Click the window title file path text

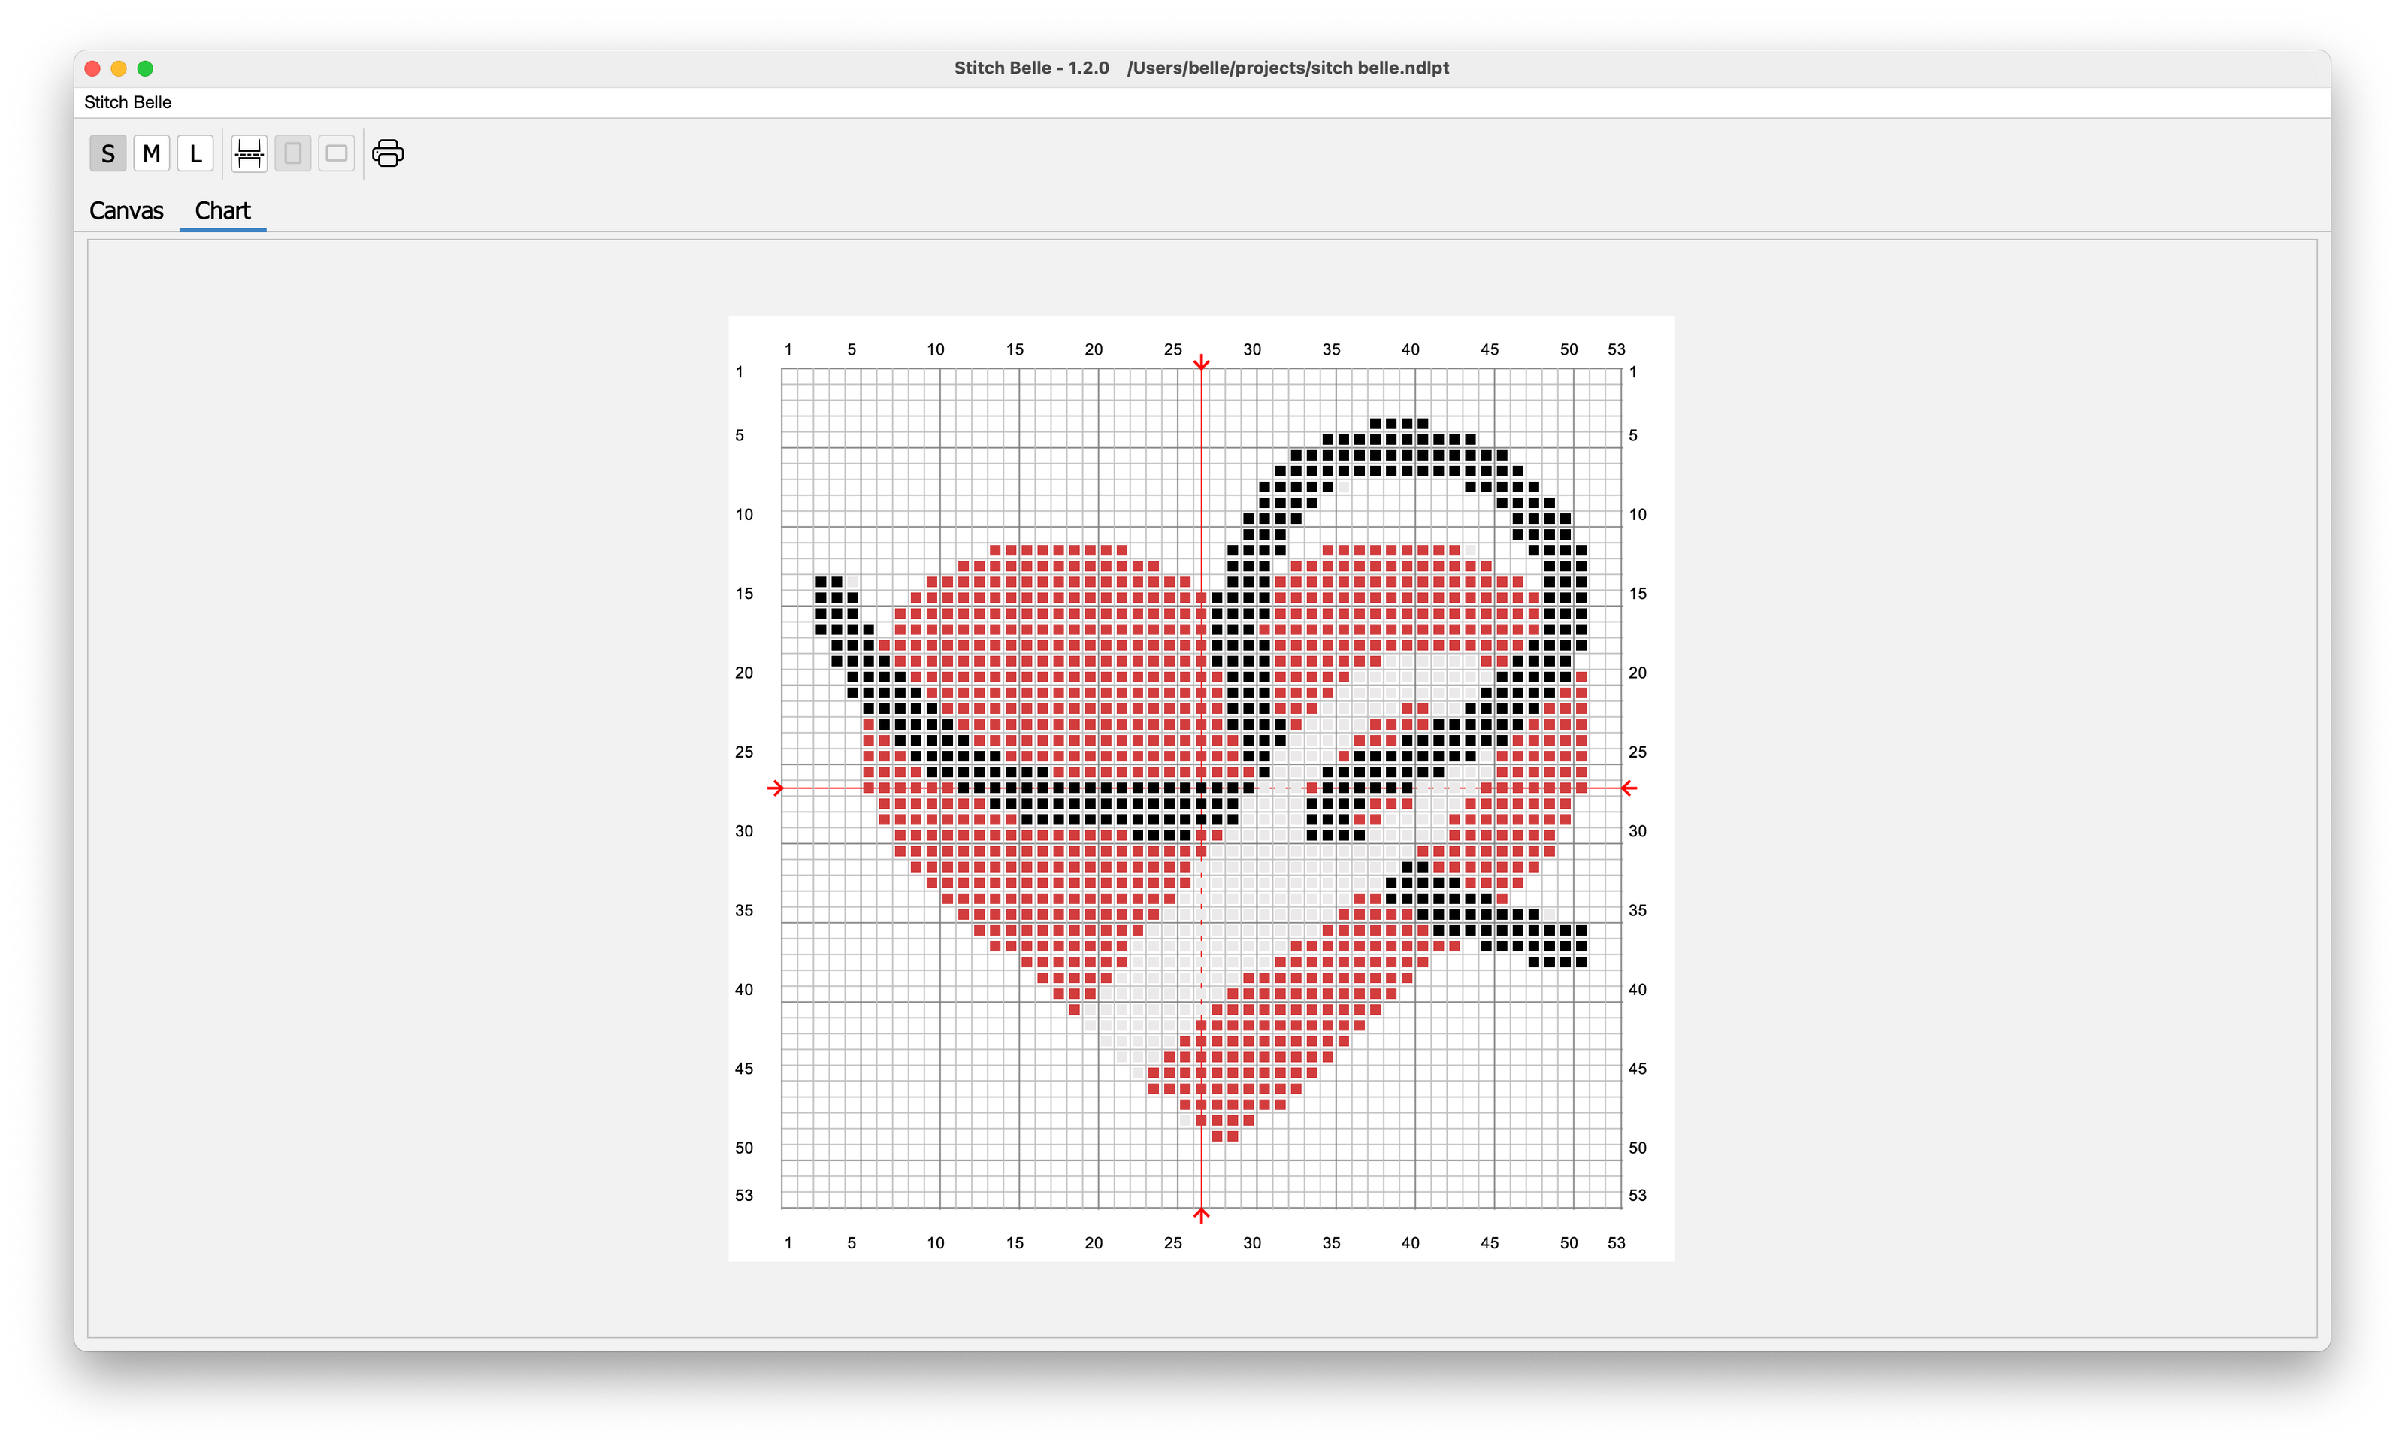click(x=1287, y=68)
